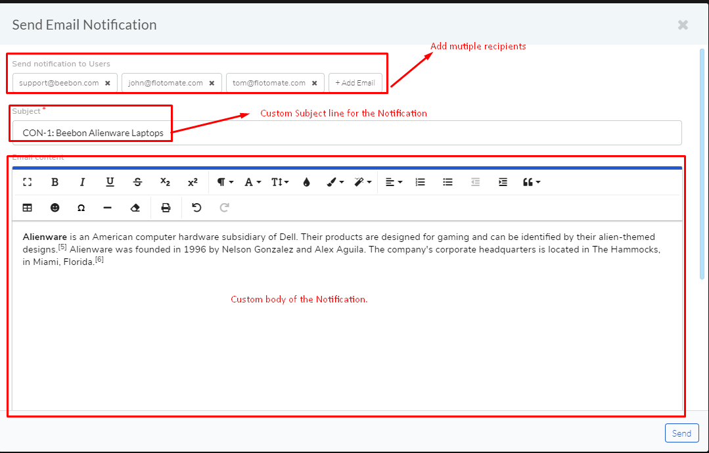Image resolution: width=709 pixels, height=453 pixels.
Task: Insert a special character
Action: pyautogui.click(x=81, y=208)
